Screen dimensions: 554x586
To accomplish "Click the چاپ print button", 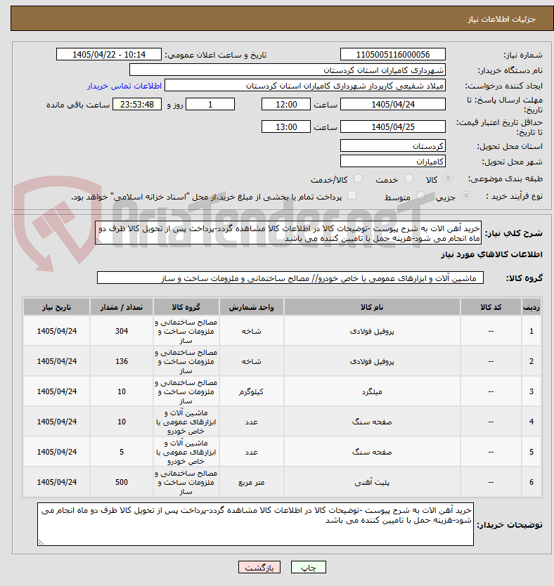I will [309, 567].
